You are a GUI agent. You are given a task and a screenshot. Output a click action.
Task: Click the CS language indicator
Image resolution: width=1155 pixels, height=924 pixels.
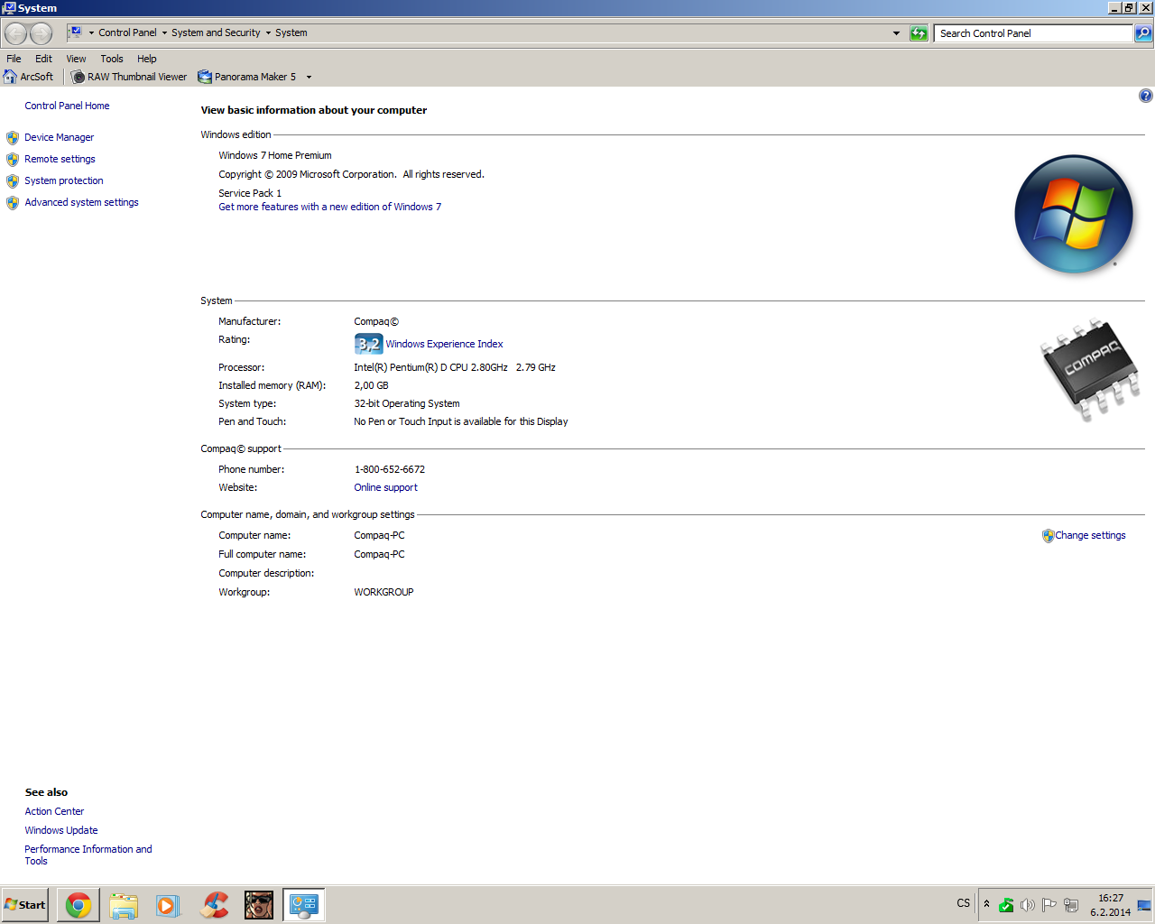click(x=964, y=903)
